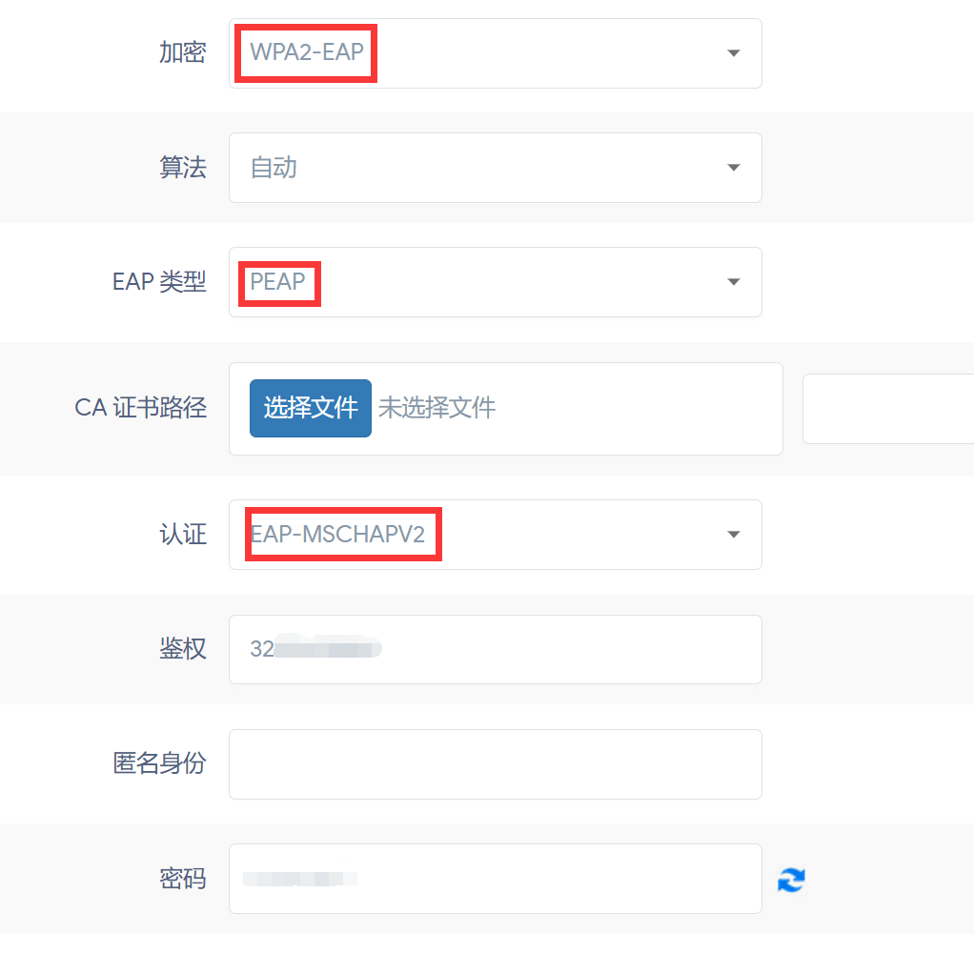Click the 算法 label
Image resolution: width=974 pixels, height=954 pixels.
[182, 168]
